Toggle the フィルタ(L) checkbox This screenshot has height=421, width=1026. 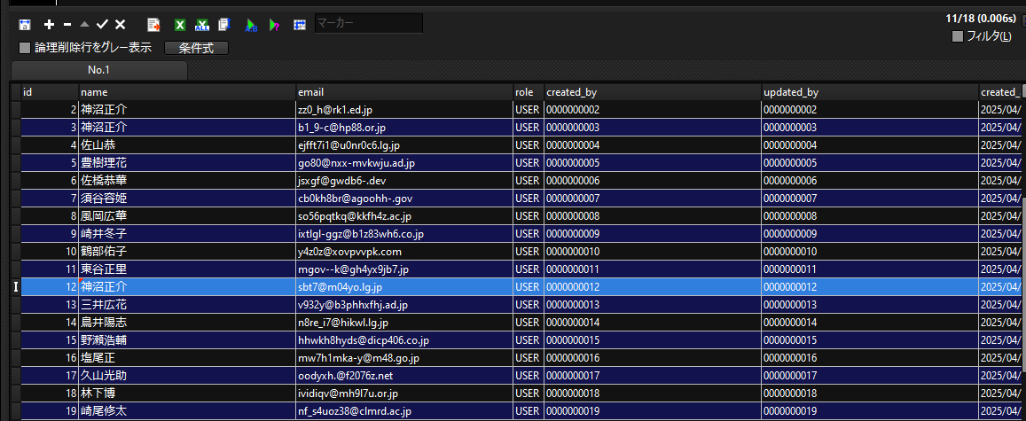[958, 36]
